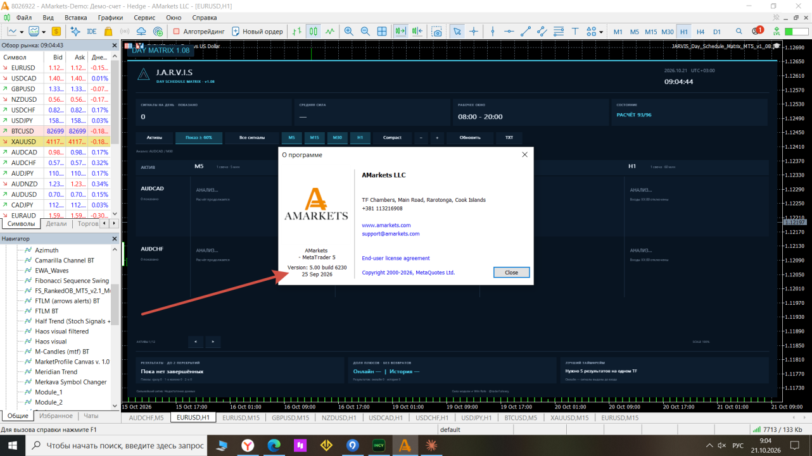This screenshot has height=456, width=812.
Task: Open the MQL5 IDE editor
Action: [92, 31]
